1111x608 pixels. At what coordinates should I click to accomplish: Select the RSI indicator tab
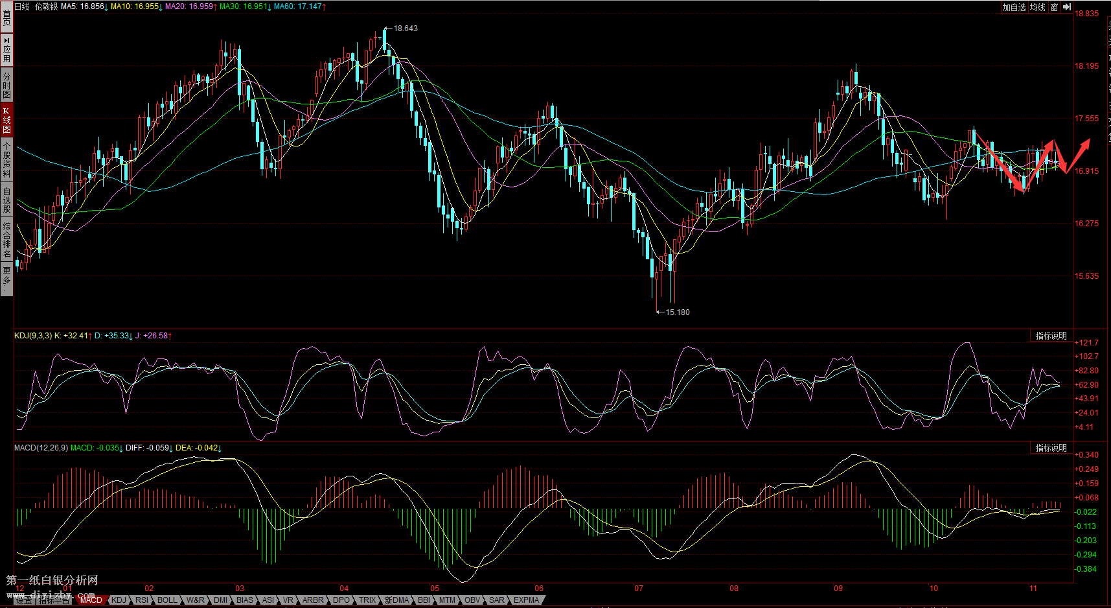click(142, 600)
